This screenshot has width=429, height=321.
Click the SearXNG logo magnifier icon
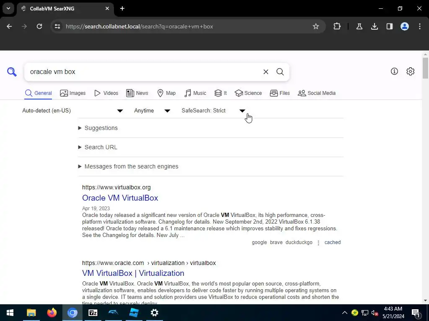pos(12,72)
